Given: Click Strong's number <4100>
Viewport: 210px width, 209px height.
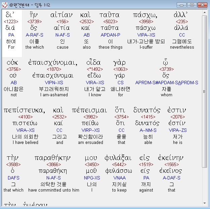Looking at the screenshot, I should tap(26, 117).
